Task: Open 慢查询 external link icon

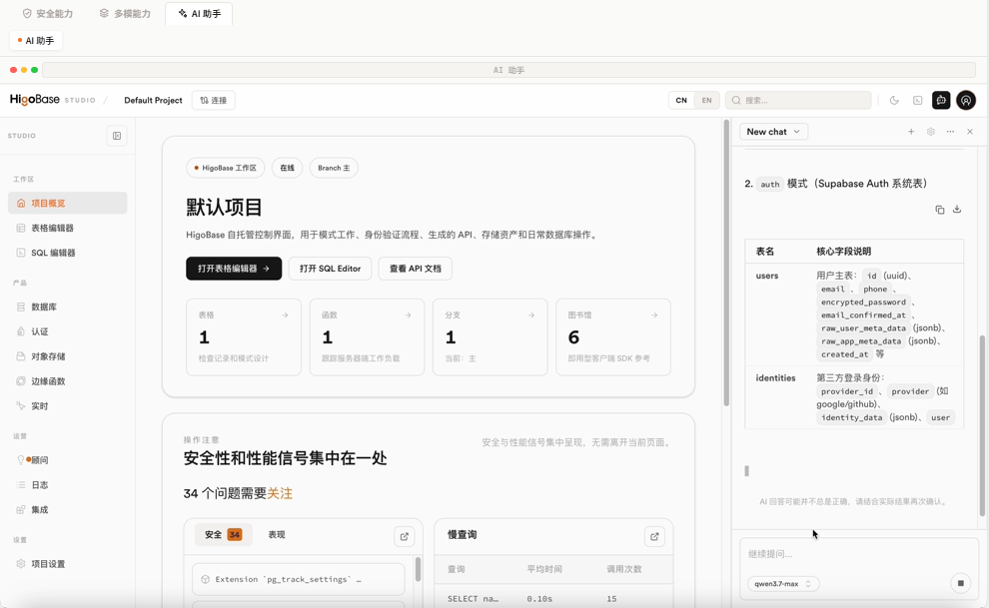Action: 654,537
